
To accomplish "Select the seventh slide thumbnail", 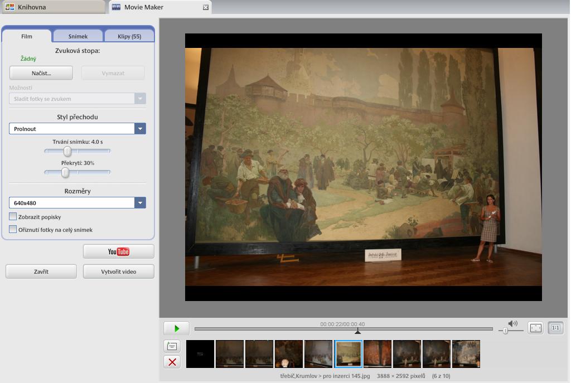I will 378,354.
